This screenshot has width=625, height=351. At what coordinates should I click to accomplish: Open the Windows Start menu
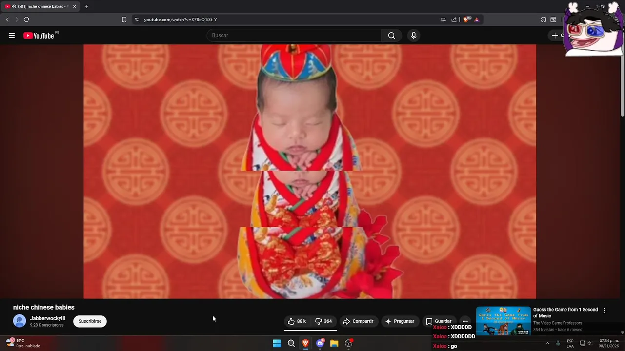pyautogui.click(x=277, y=343)
